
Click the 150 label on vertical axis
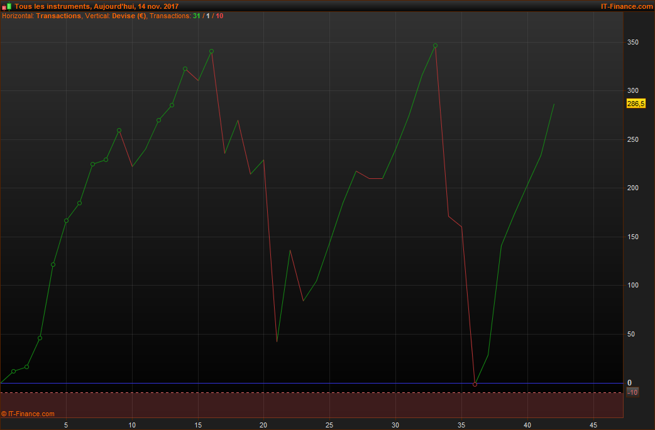point(632,237)
